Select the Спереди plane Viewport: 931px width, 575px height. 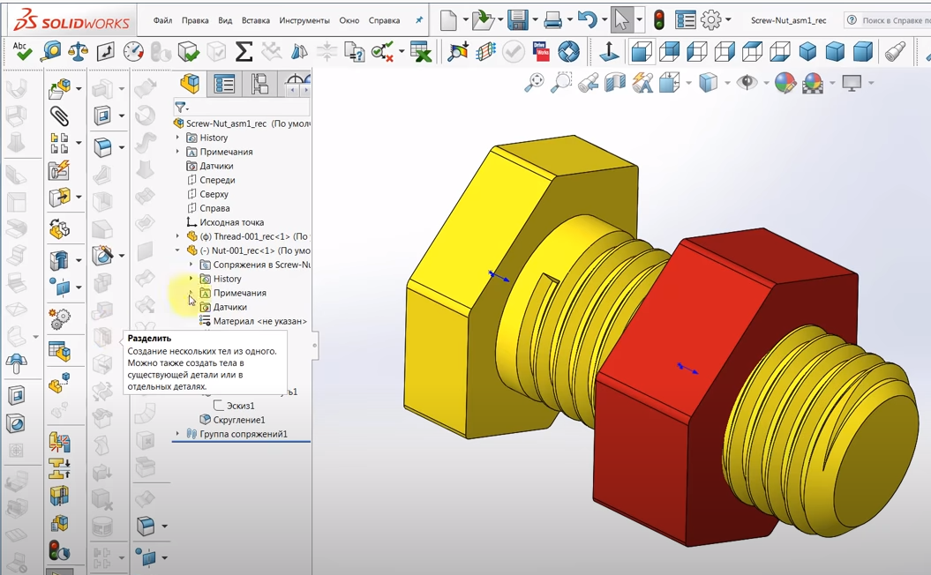(x=217, y=180)
